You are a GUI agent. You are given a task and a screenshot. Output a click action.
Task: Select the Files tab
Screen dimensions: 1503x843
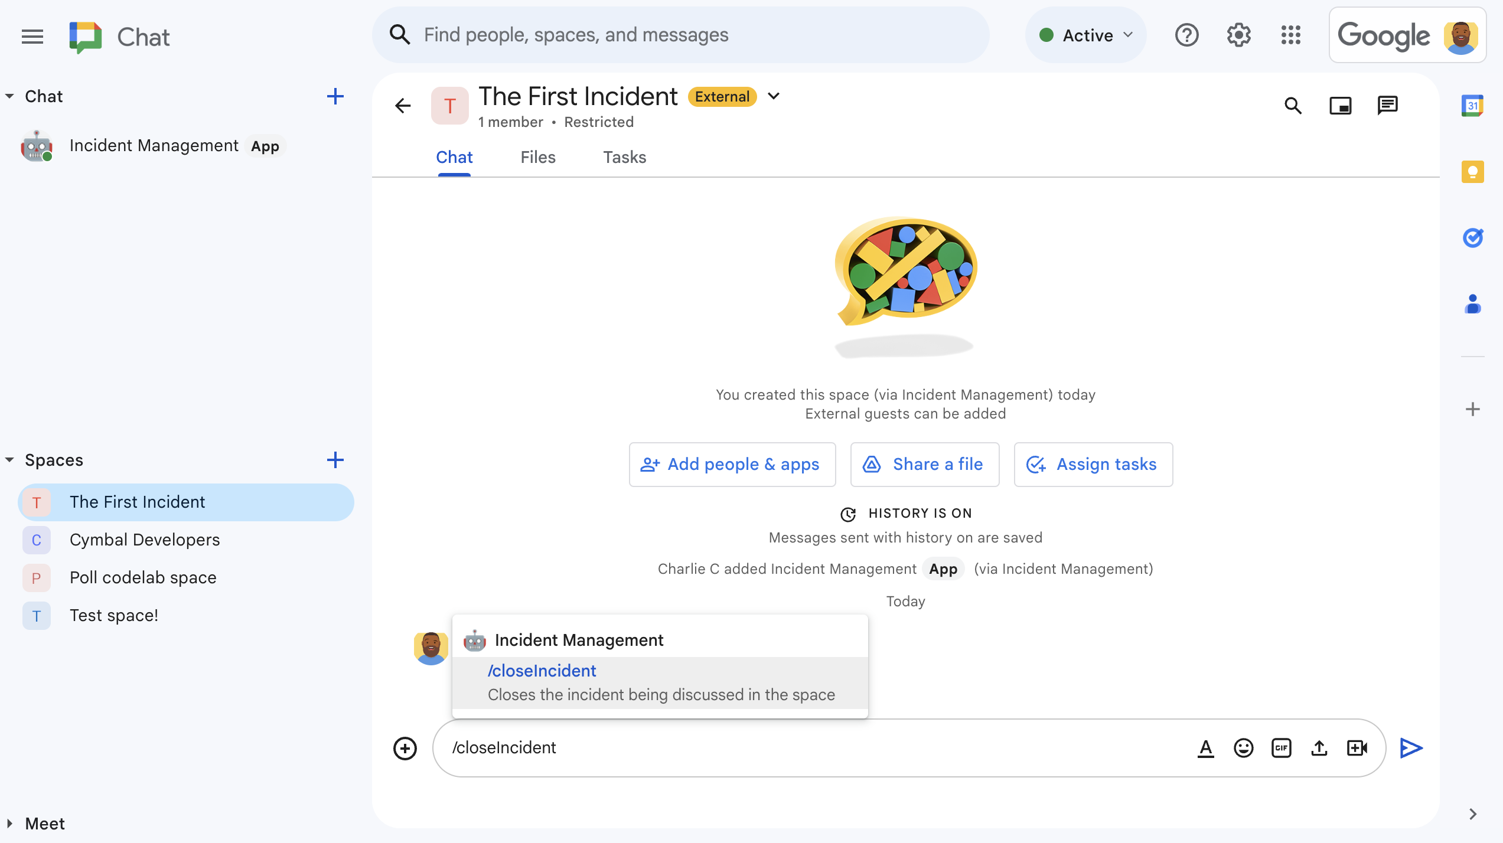click(538, 157)
